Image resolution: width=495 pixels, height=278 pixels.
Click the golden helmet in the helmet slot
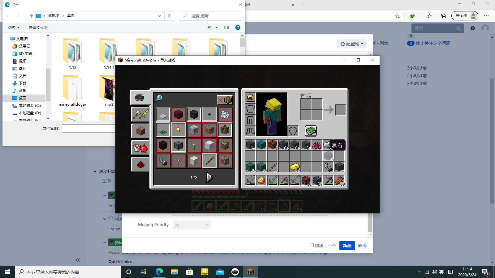pyautogui.click(x=250, y=98)
